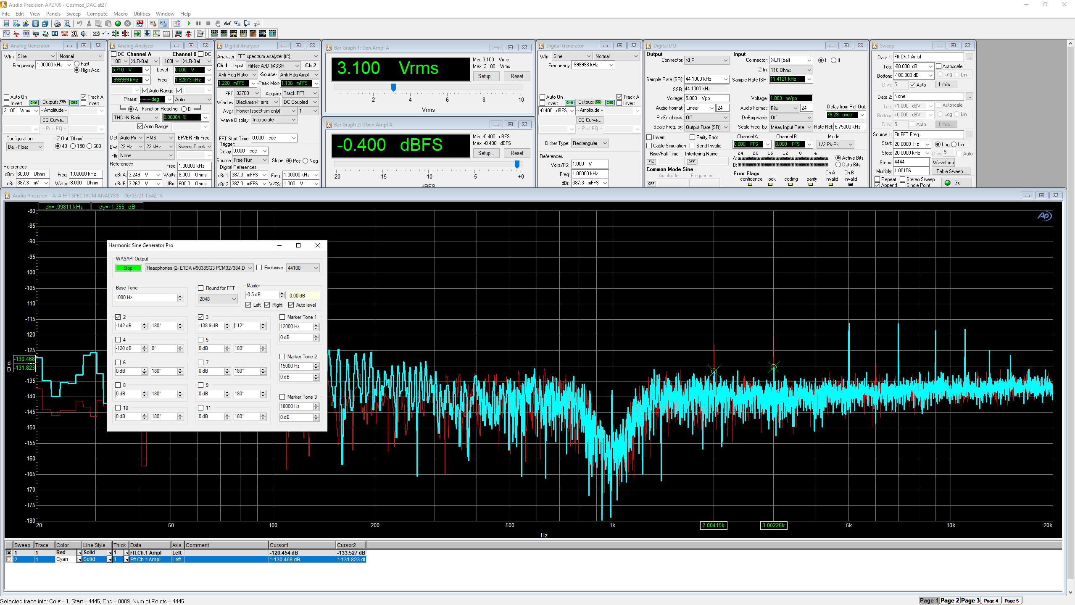Click the speaker Headphone/Speaker panel icon
The width and height of the screenshot is (1075, 605).
[84, 34]
